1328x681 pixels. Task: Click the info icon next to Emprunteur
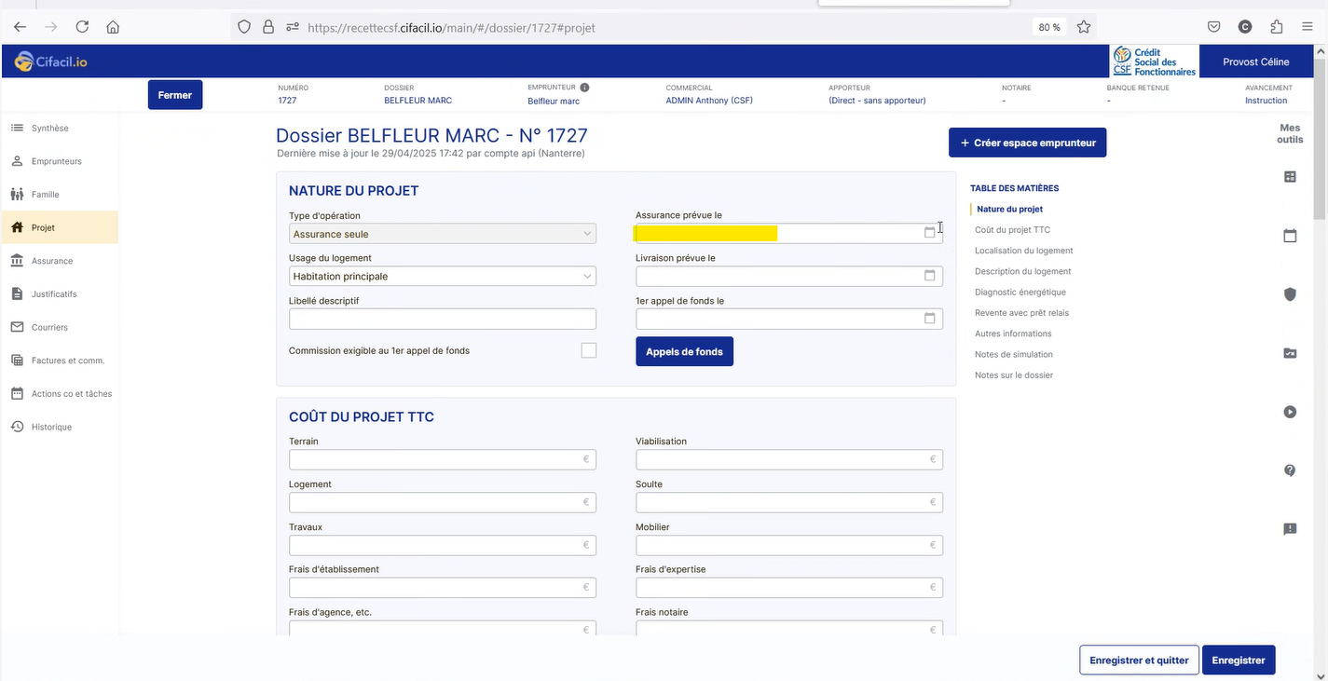584,88
